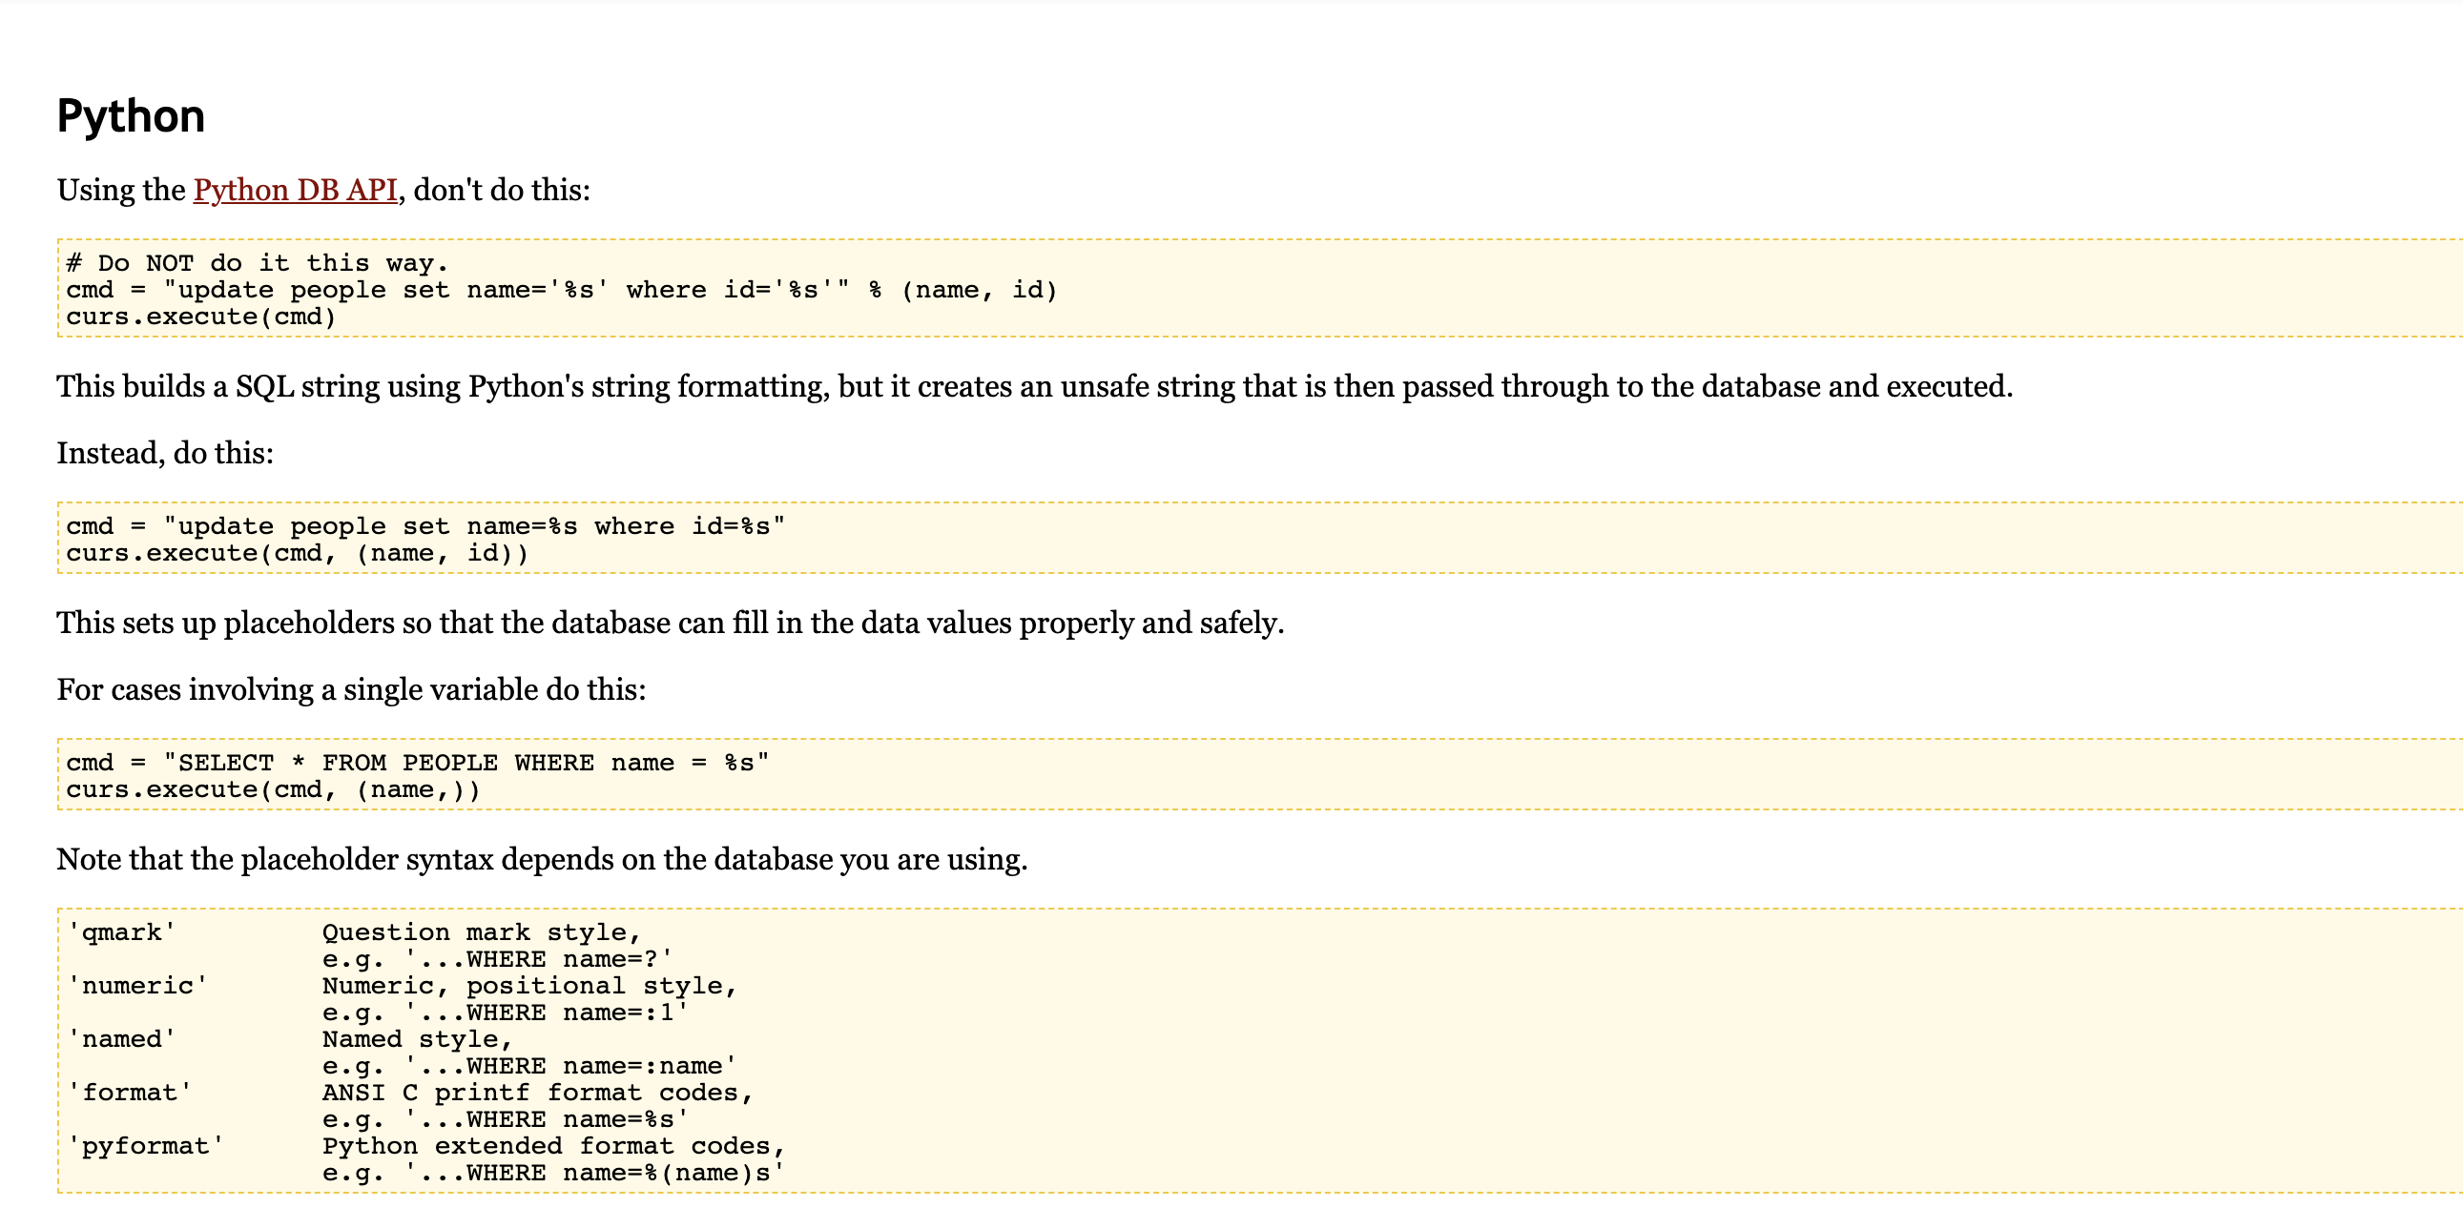2463x1228 pixels.
Task: Click curs.execute(cmd) in first code block
Action: click(200, 317)
